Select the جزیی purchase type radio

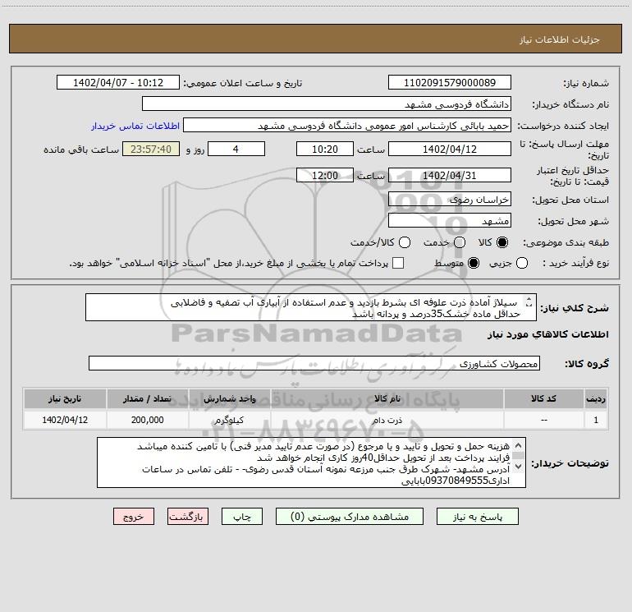522,263
